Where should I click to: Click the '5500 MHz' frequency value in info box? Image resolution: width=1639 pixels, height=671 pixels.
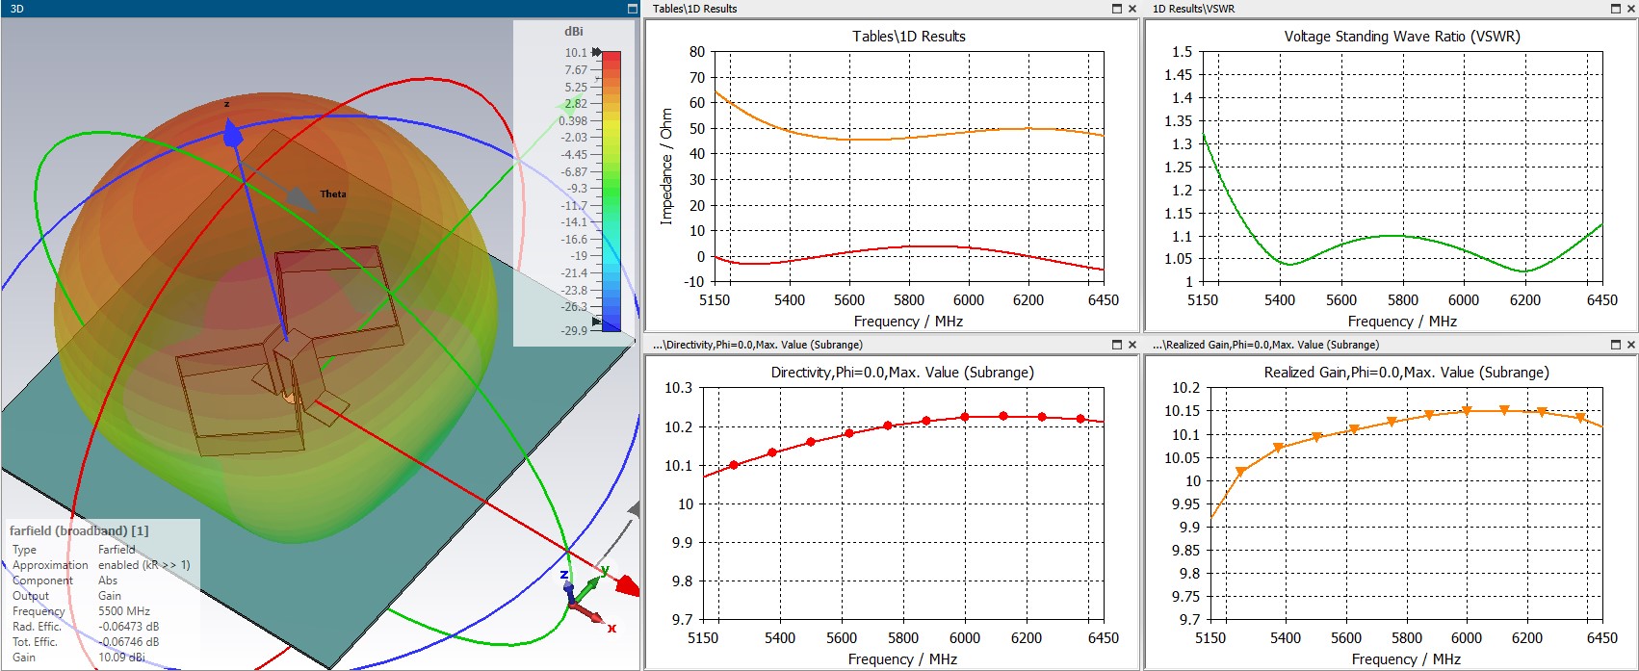[124, 611]
